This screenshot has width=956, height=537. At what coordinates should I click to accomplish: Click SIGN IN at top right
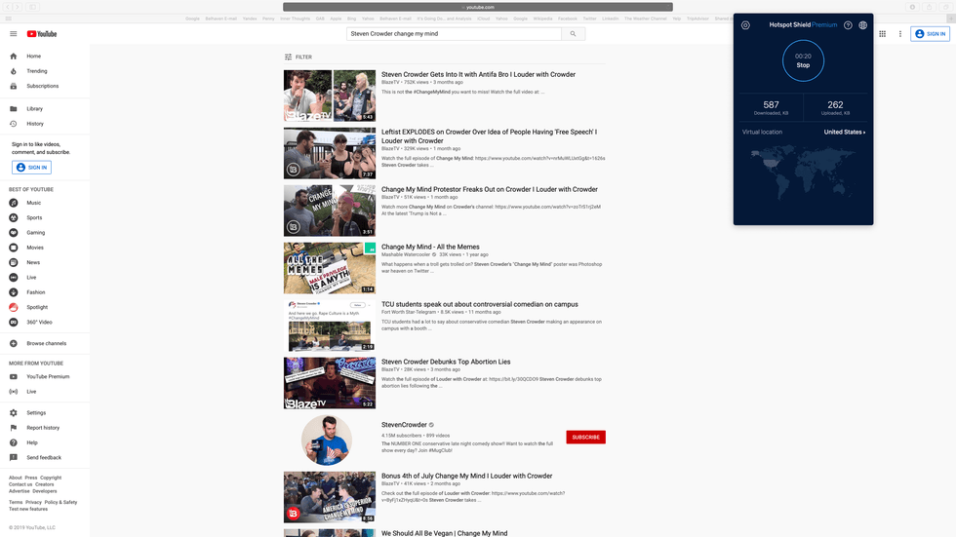tap(930, 34)
